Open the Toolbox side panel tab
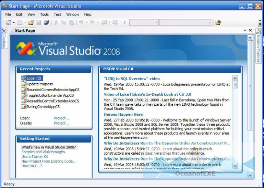 (4, 39)
